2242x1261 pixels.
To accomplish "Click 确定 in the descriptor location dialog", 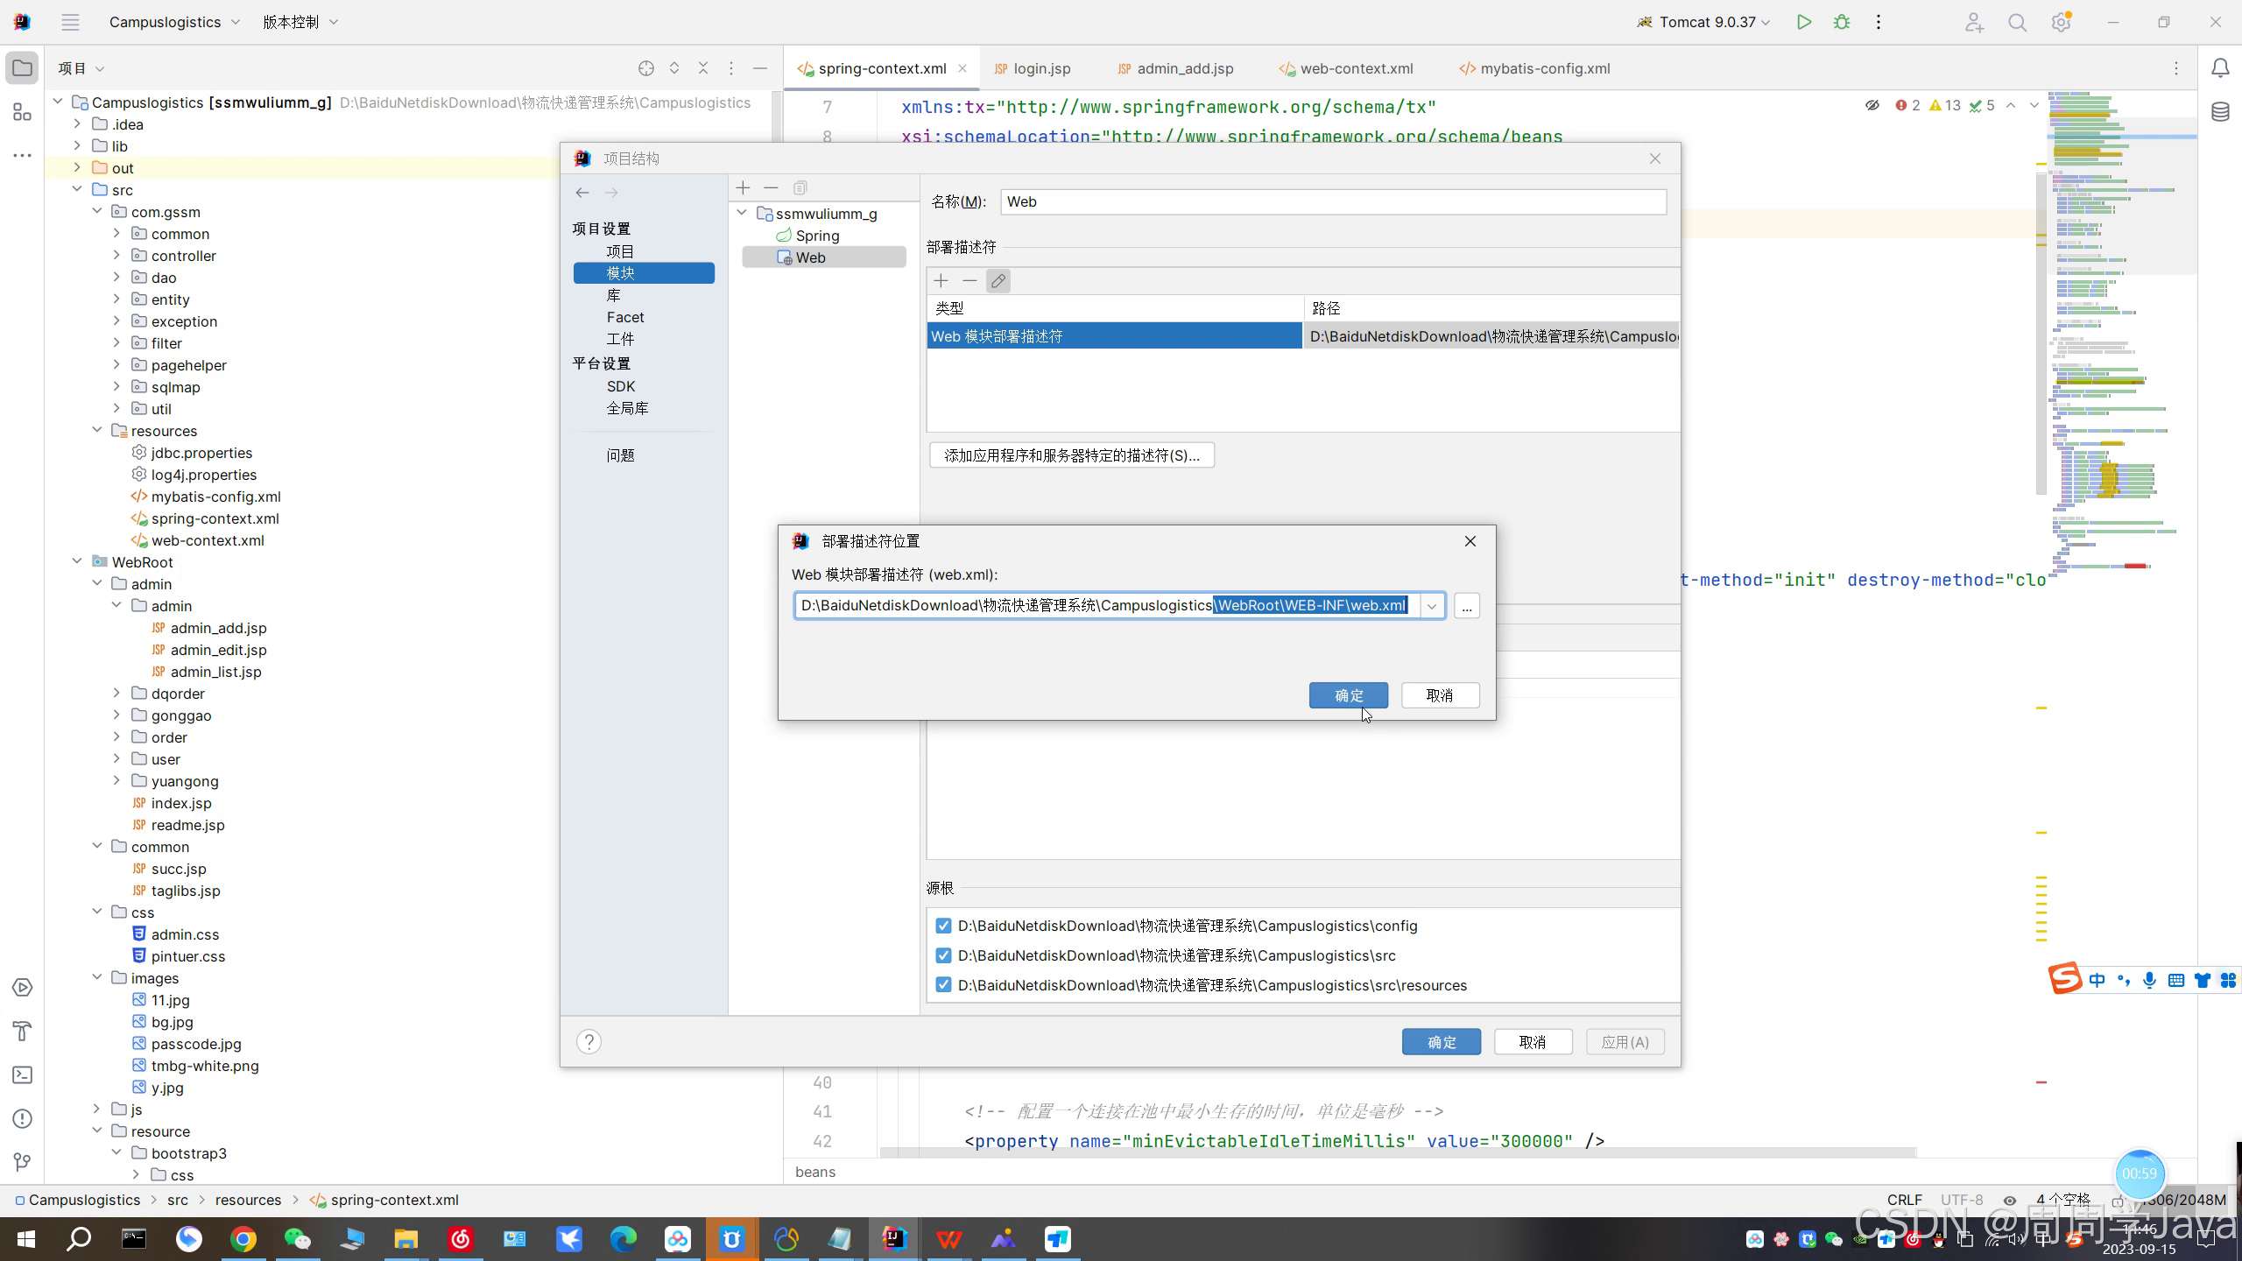I will click(1348, 695).
